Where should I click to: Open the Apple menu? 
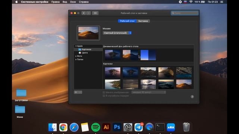coord(16,2)
